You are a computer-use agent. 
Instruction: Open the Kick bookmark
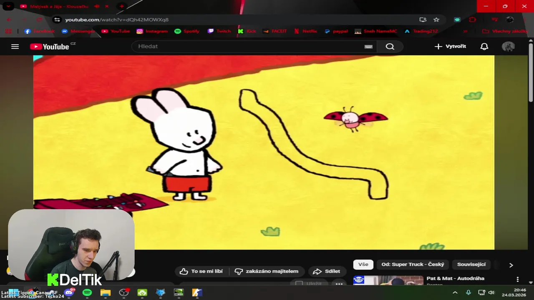point(247,31)
